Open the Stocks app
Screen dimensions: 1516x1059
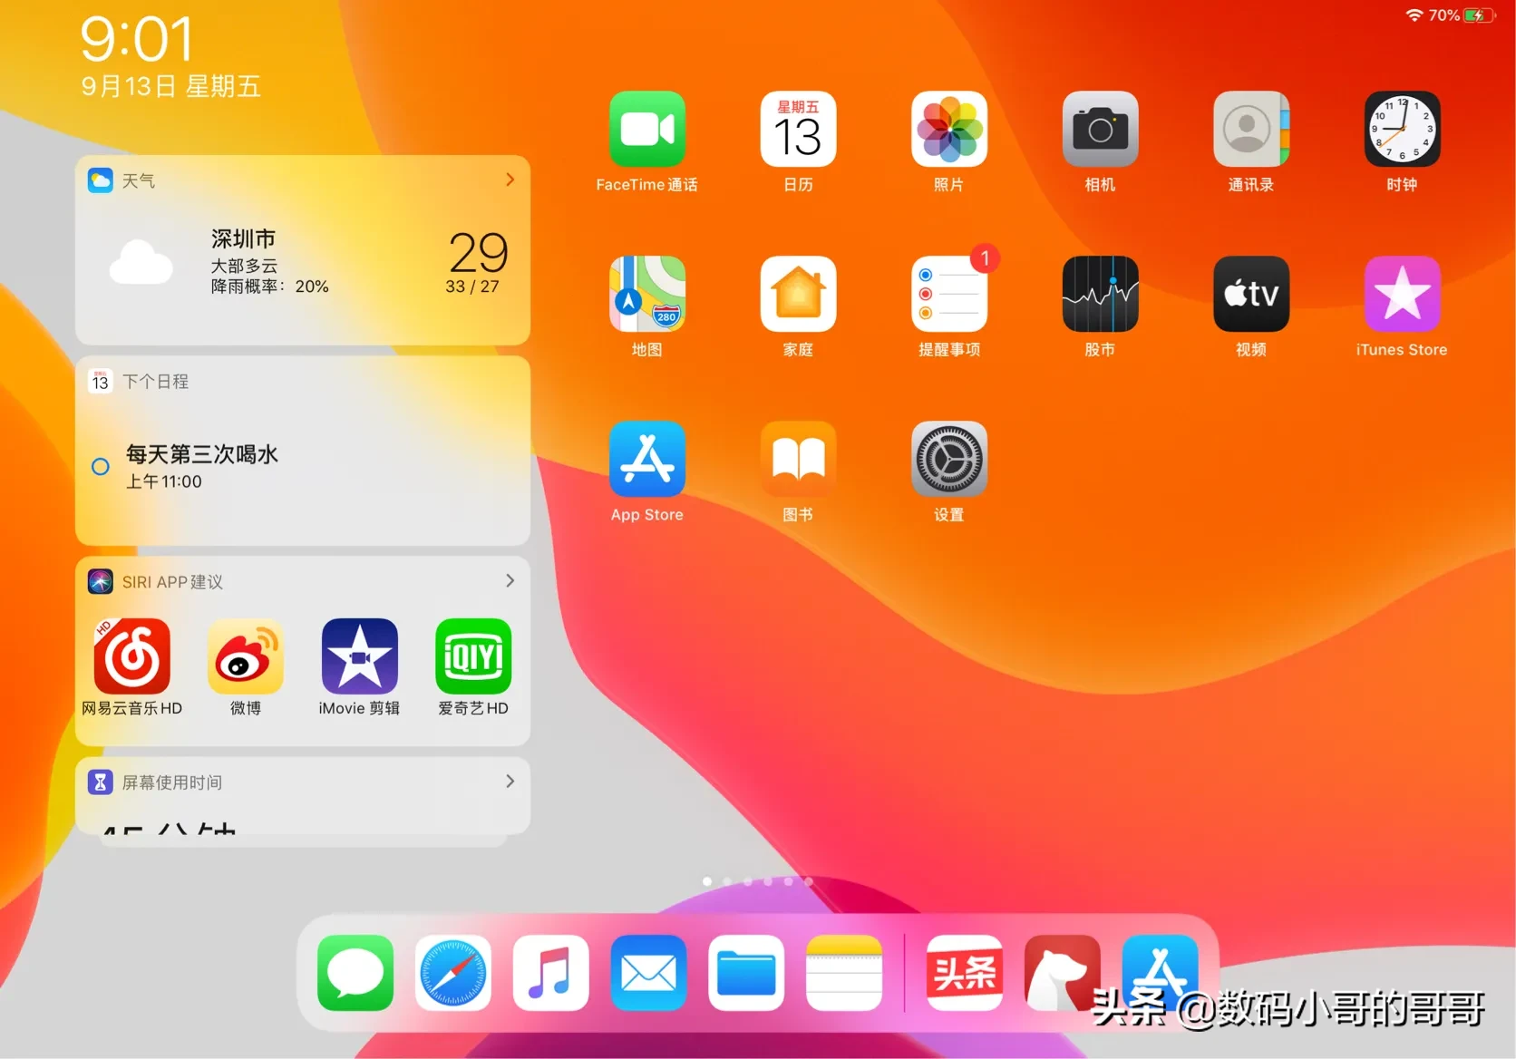pyautogui.click(x=1100, y=294)
